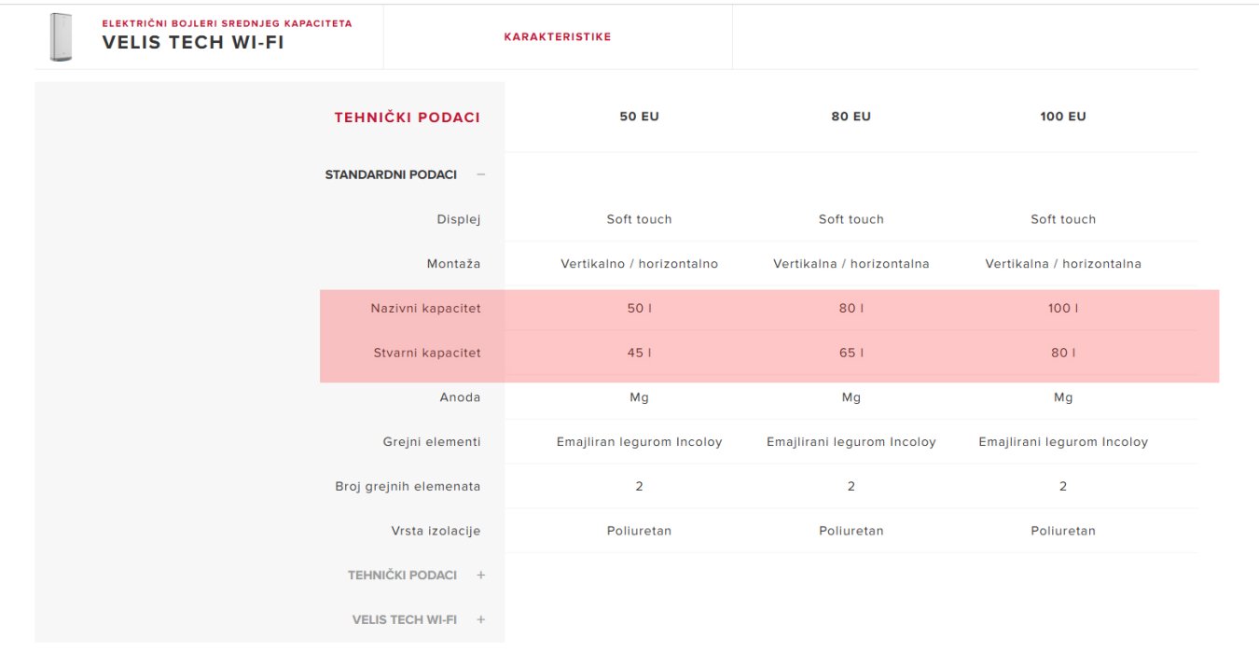The height and width of the screenshot is (666, 1259).
Task: Click the Stvarni kapacitet row label
Action: point(427,354)
